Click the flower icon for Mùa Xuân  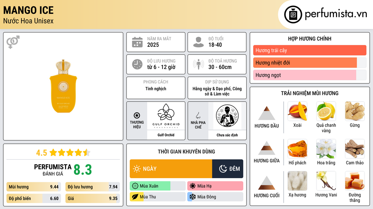click(x=135, y=186)
